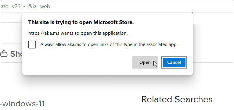Click the Open button in the dialog
The width and height of the screenshot is (234, 110).
(x=145, y=62)
